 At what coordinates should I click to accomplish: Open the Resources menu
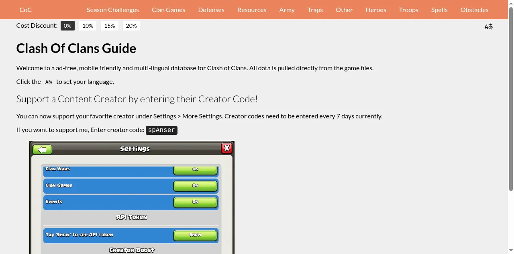252,10
